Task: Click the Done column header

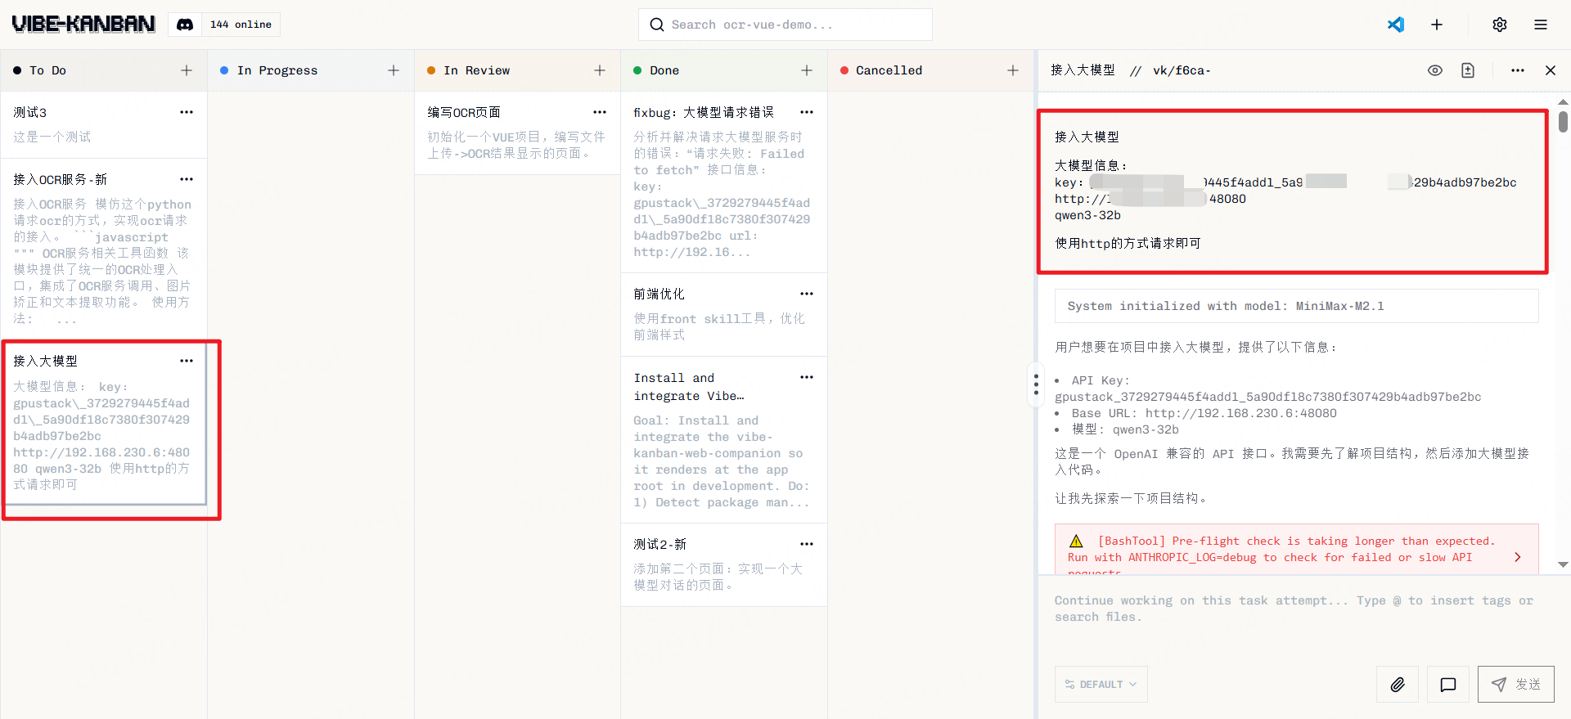Action: pyautogui.click(x=723, y=70)
